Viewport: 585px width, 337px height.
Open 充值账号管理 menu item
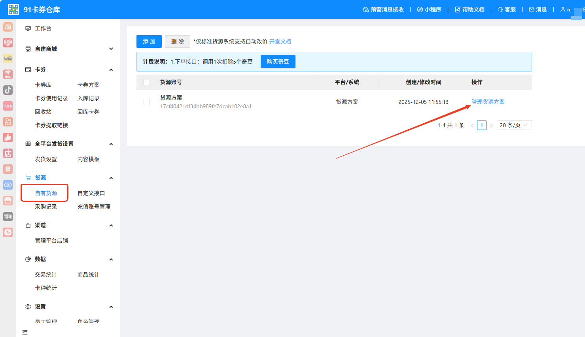[94, 207]
